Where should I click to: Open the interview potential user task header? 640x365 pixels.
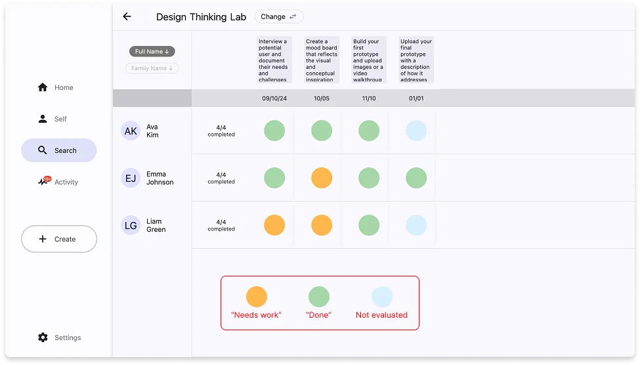(x=274, y=60)
